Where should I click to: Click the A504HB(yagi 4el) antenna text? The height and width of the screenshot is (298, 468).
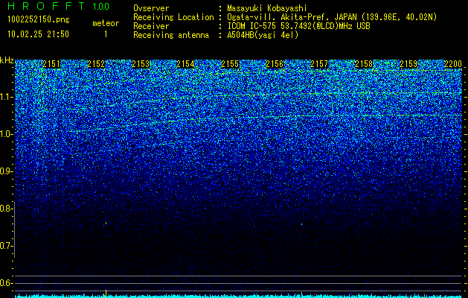click(x=263, y=35)
